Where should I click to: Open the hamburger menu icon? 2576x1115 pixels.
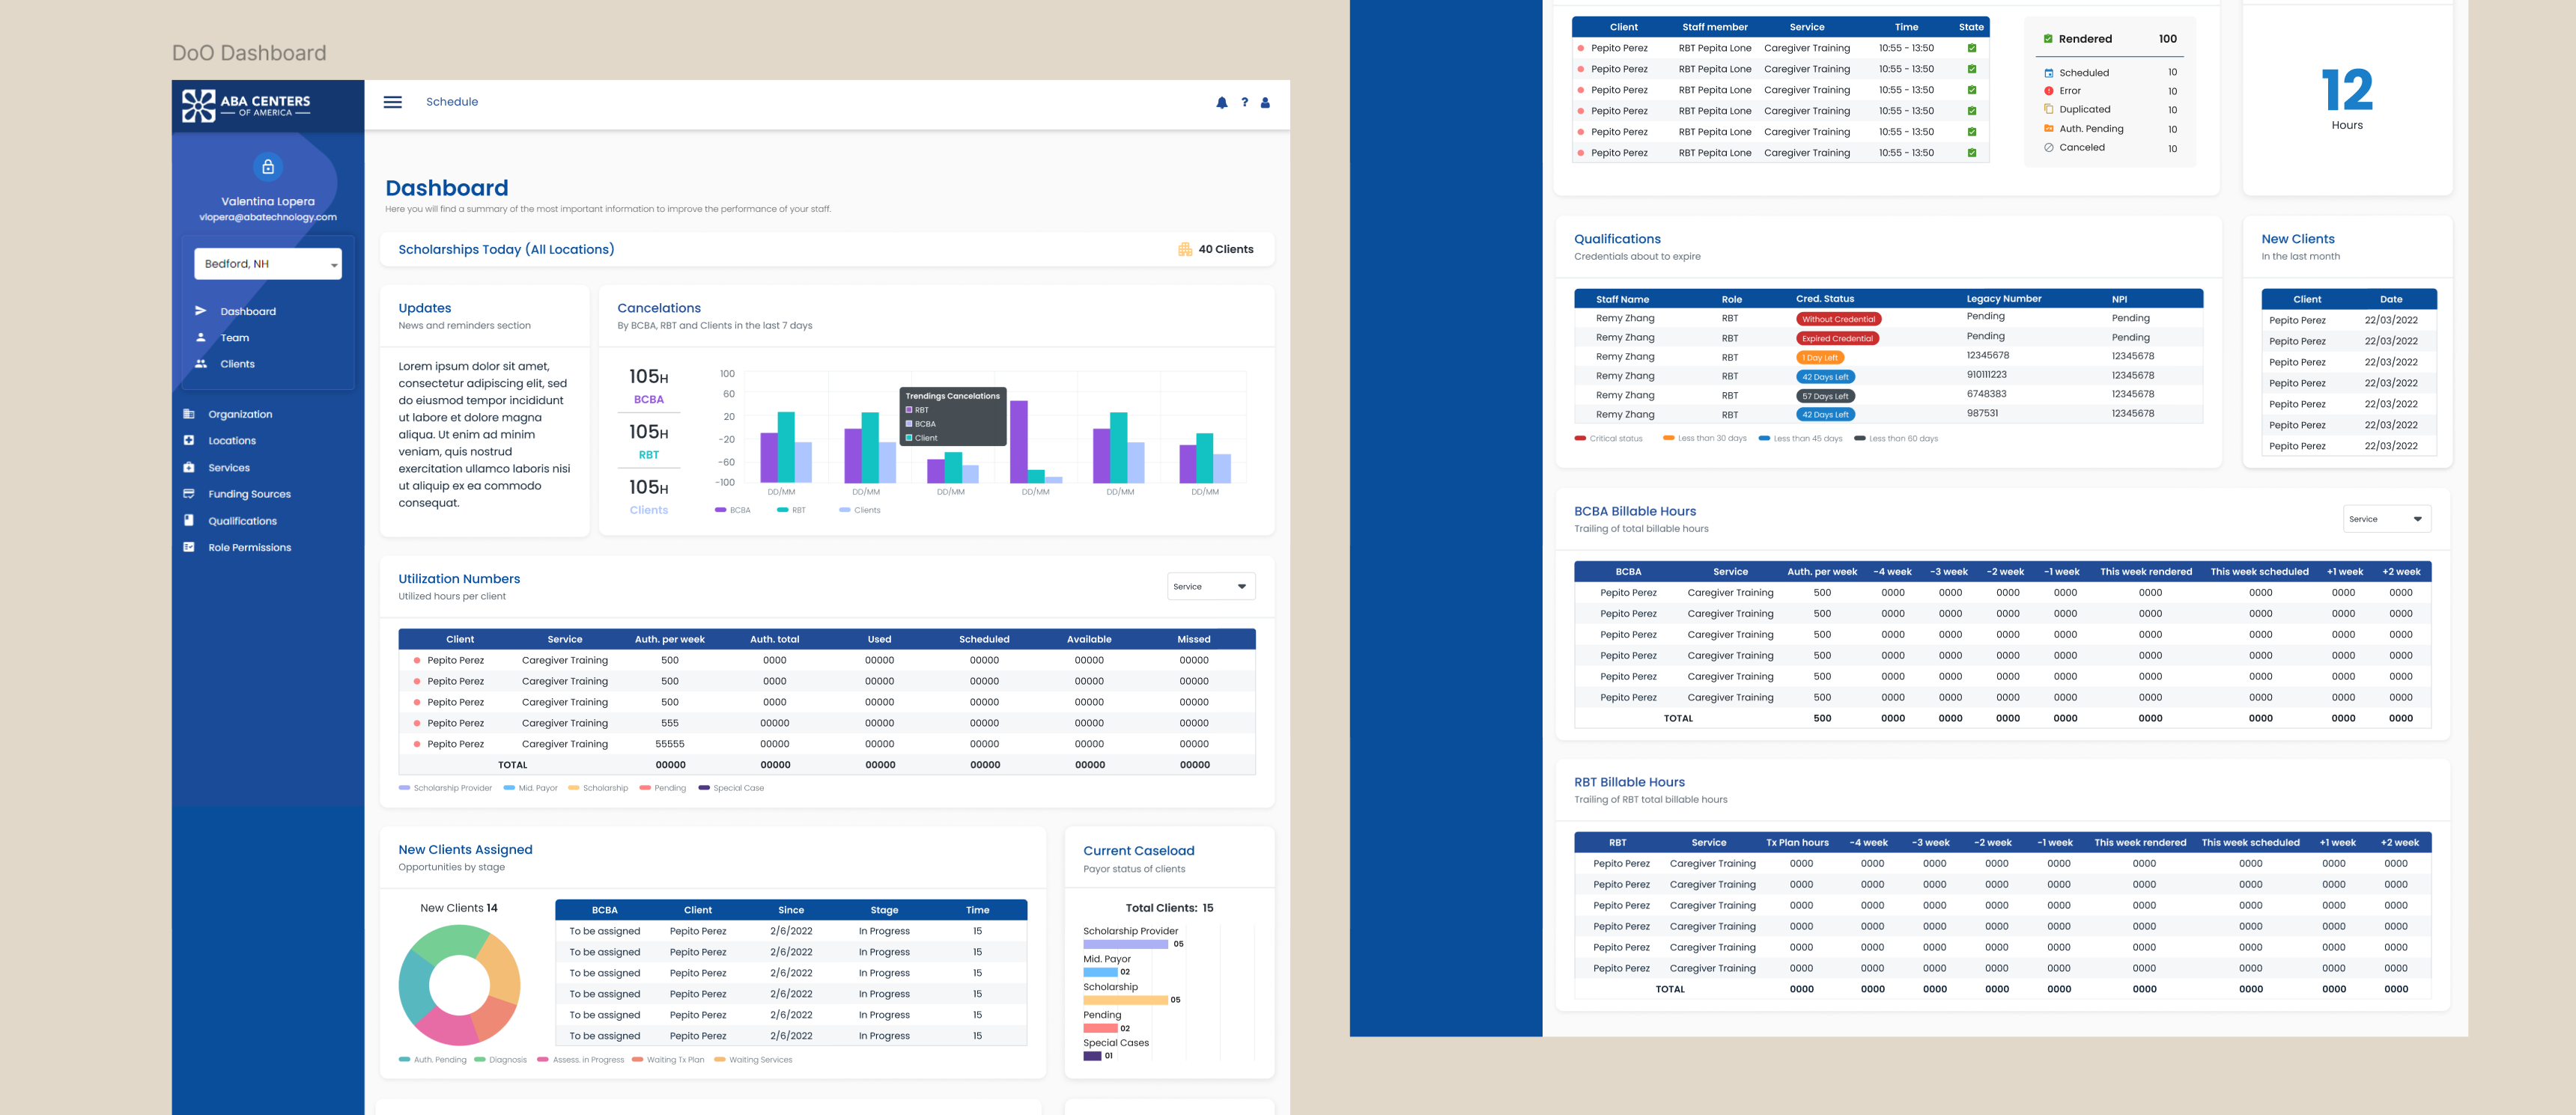tap(393, 102)
